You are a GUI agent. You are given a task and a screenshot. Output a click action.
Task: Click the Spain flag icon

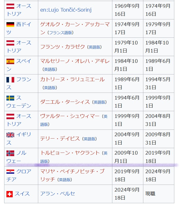point(10,61)
